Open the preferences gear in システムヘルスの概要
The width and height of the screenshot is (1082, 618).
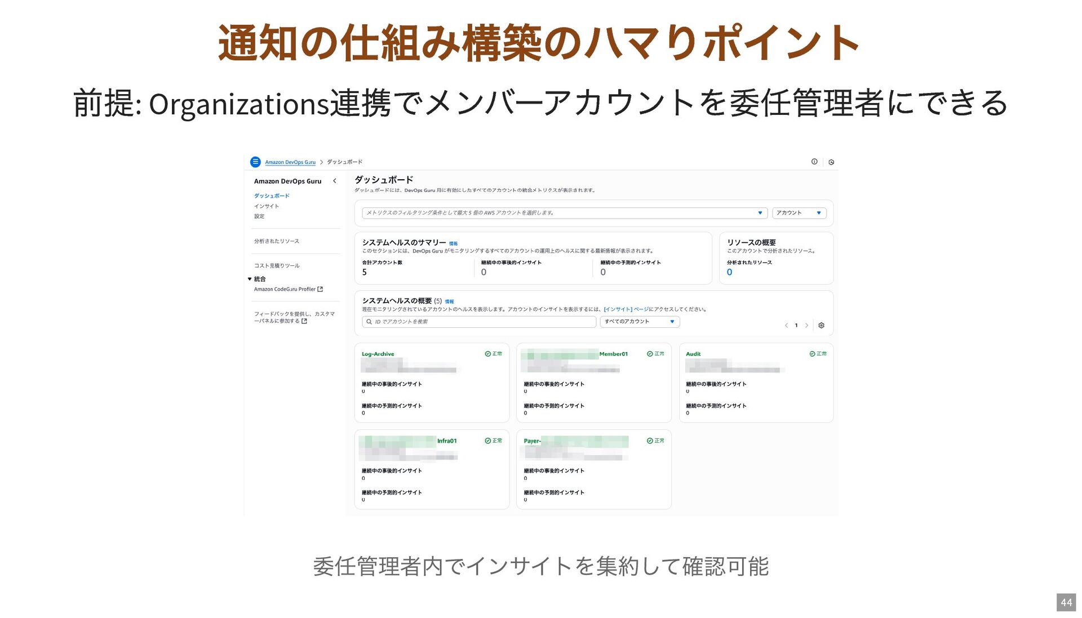click(x=821, y=325)
